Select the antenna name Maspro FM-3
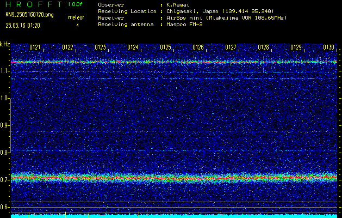Screen dimensions: 342x218 [184, 25]
